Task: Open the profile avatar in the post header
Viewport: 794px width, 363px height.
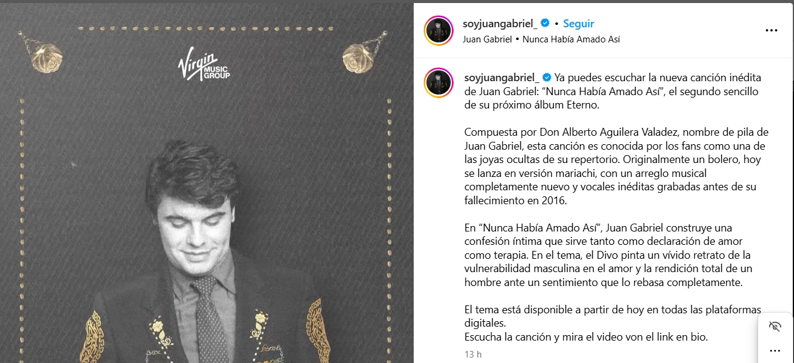Action: (x=439, y=31)
